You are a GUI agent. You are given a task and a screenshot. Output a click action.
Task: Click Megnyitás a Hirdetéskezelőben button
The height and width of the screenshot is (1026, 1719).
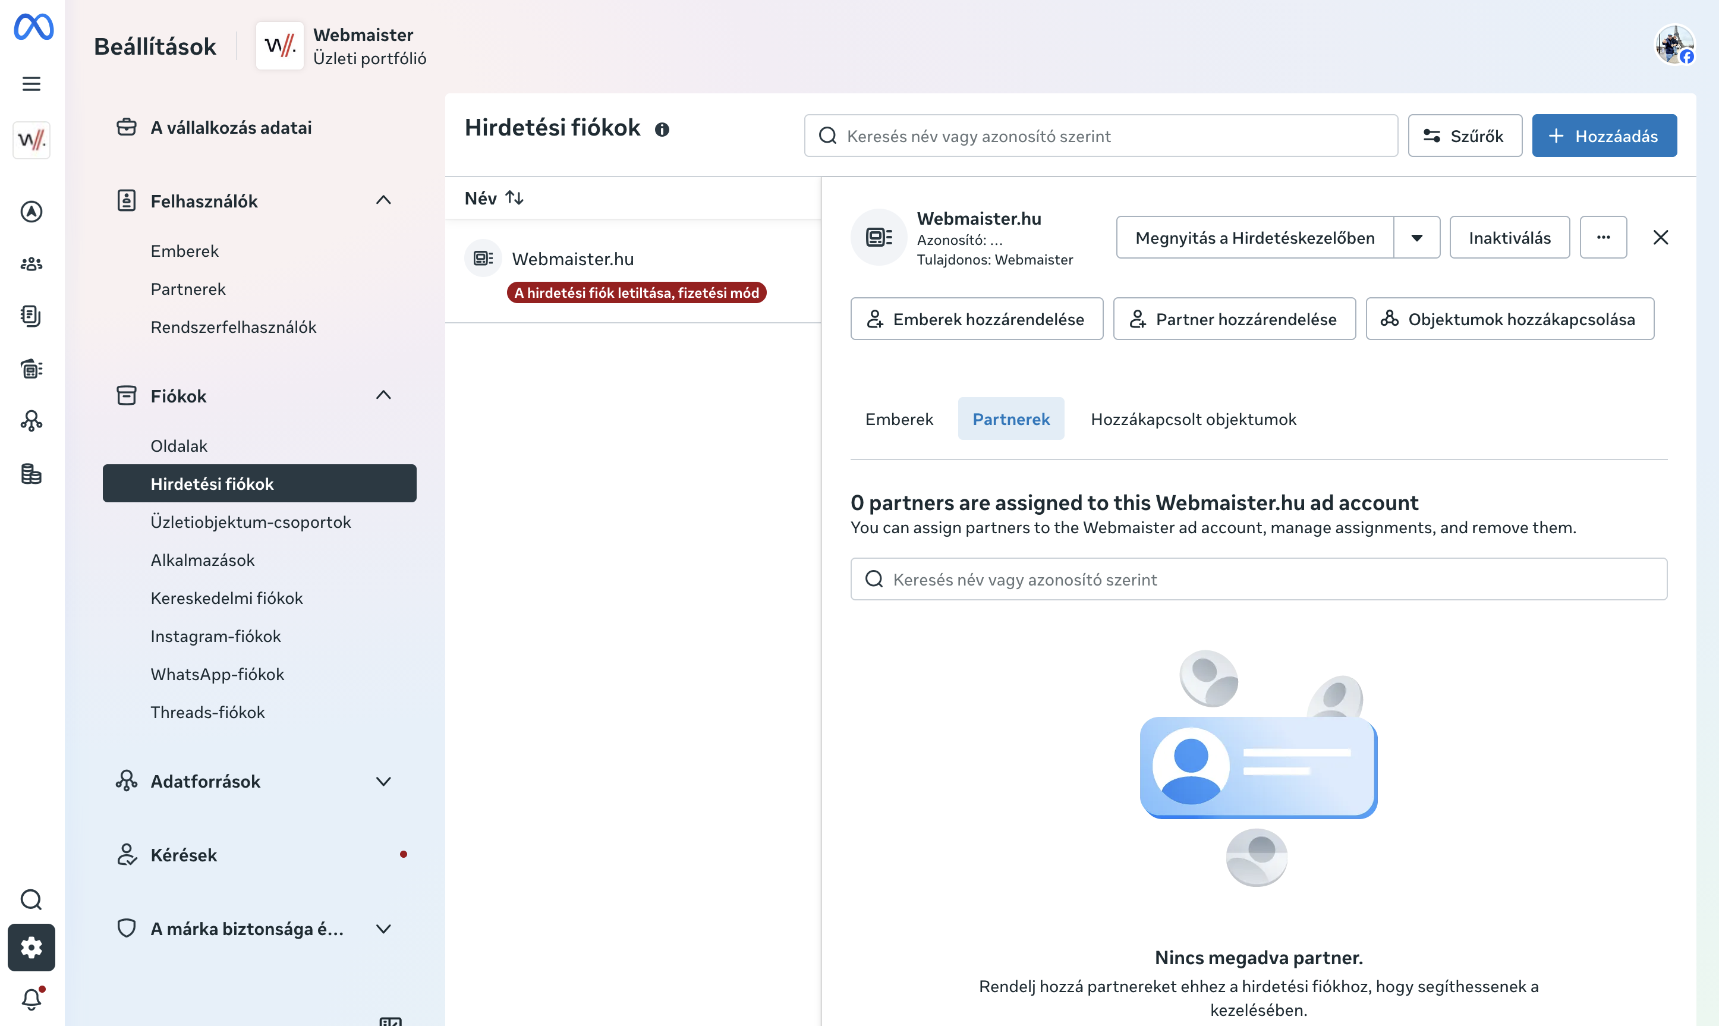pyautogui.click(x=1255, y=237)
